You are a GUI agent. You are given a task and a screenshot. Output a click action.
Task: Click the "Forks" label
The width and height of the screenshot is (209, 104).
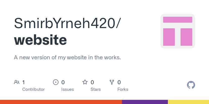click(x=123, y=89)
